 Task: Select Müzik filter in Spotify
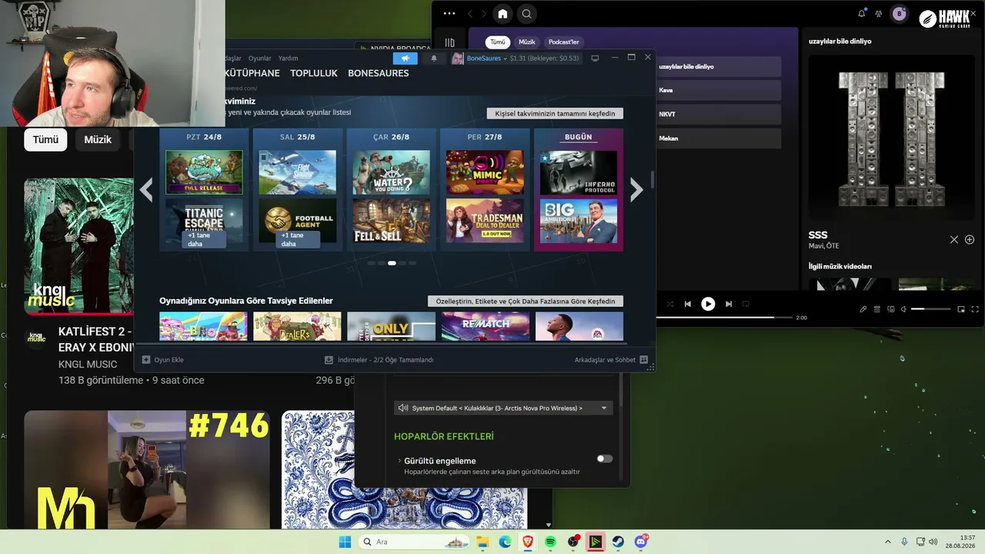pyautogui.click(x=527, y=42)
